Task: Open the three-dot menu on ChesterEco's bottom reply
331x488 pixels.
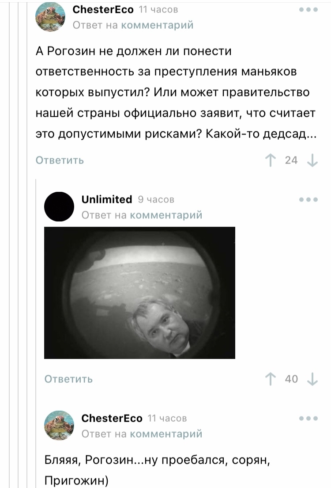Action: click(308, 418)
